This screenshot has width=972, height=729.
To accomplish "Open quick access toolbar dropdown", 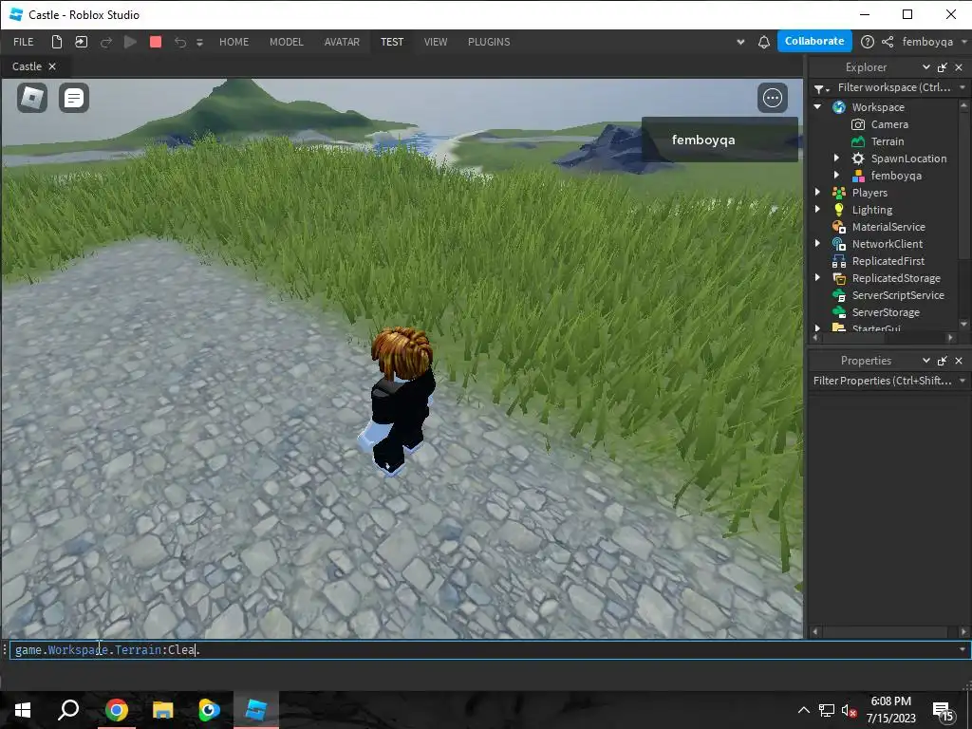I will pos(199,42).
